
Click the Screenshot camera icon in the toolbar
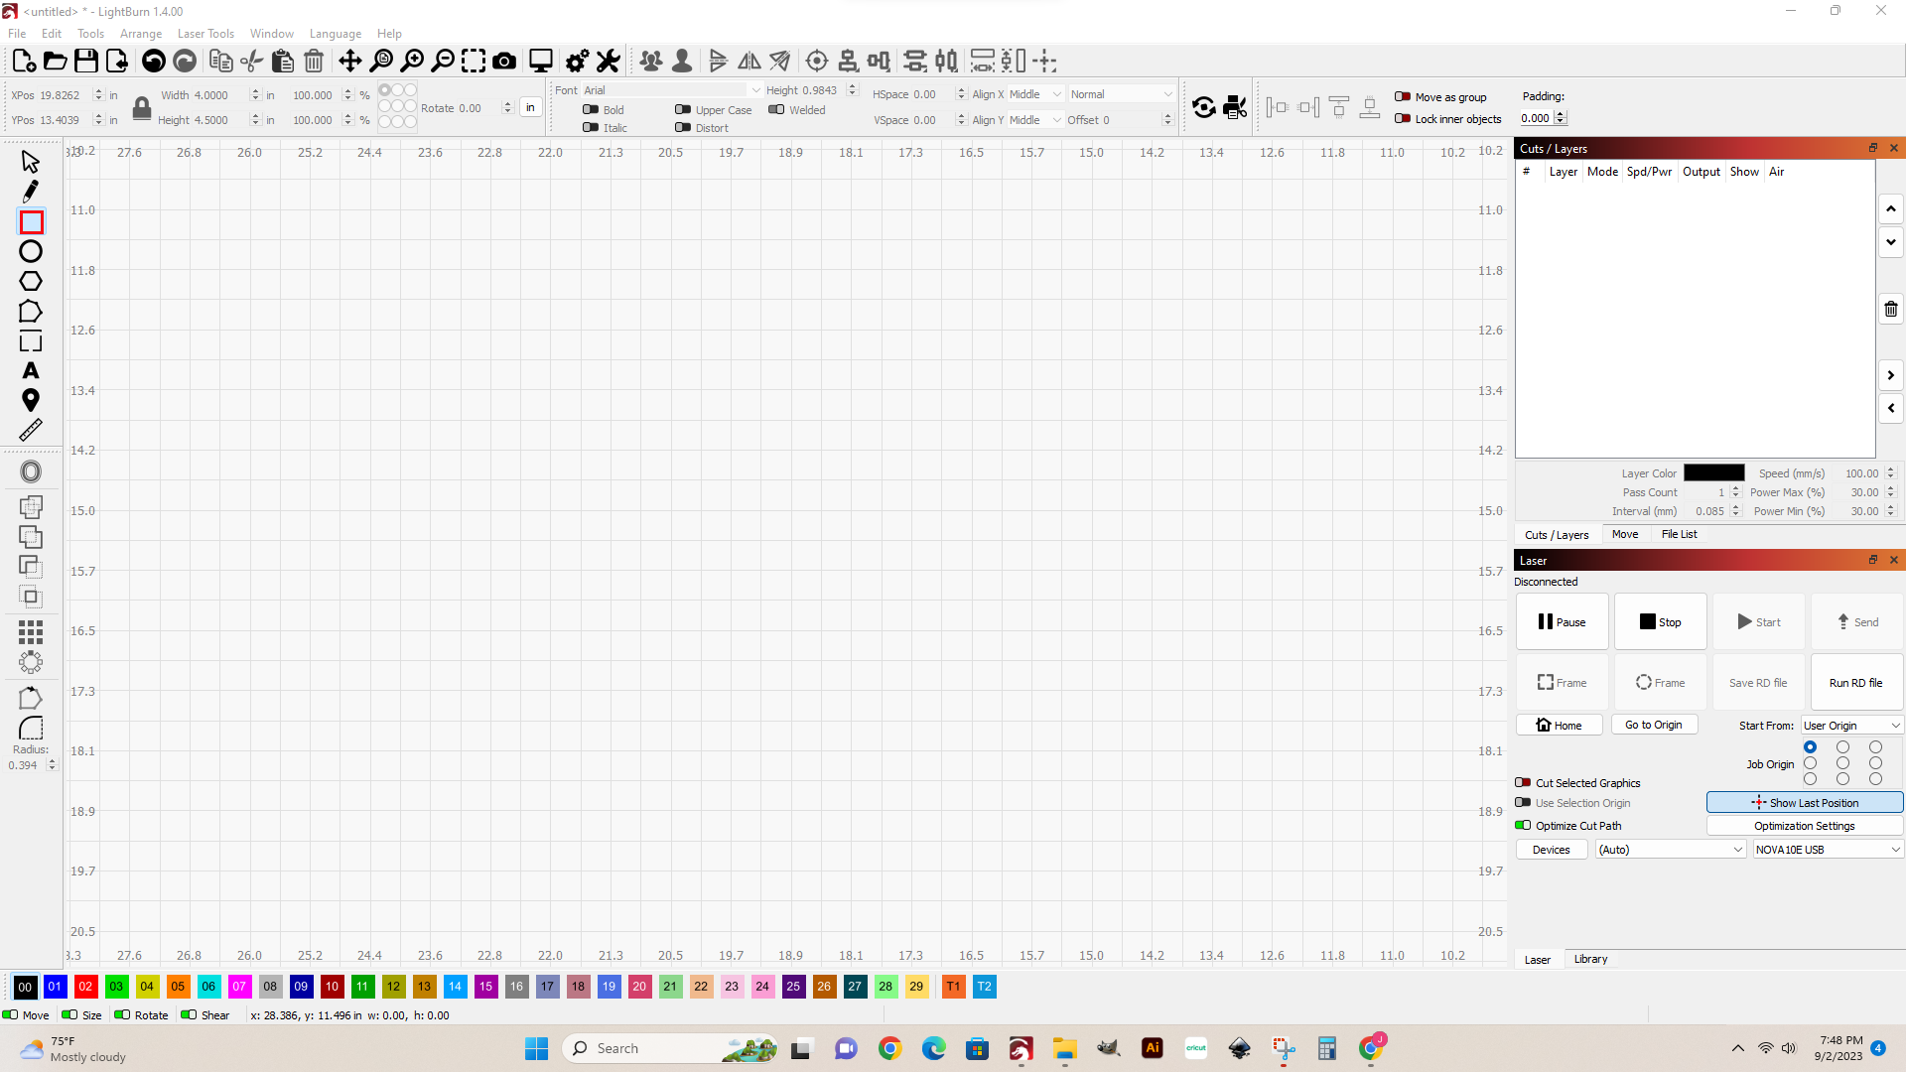point(505,61)
